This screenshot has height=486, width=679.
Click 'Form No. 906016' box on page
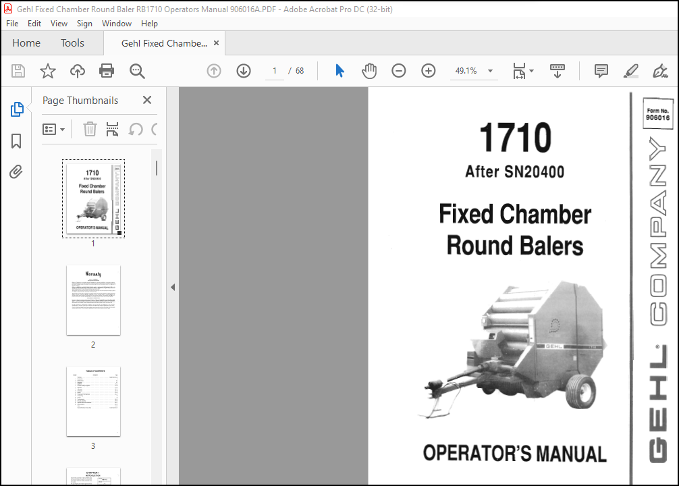point(658,114)
